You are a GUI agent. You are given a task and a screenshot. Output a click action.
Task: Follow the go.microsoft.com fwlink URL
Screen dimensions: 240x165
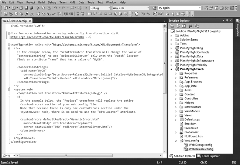47,37
